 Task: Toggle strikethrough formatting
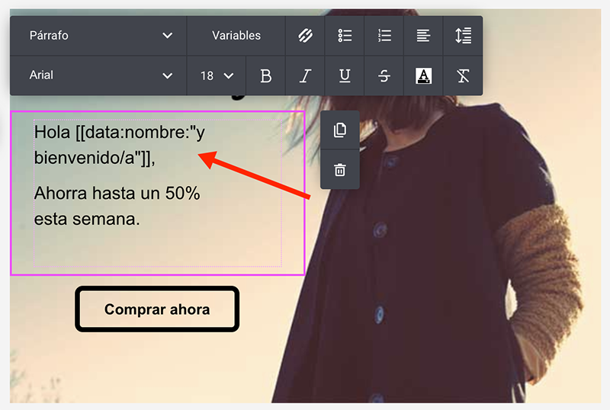384,75
